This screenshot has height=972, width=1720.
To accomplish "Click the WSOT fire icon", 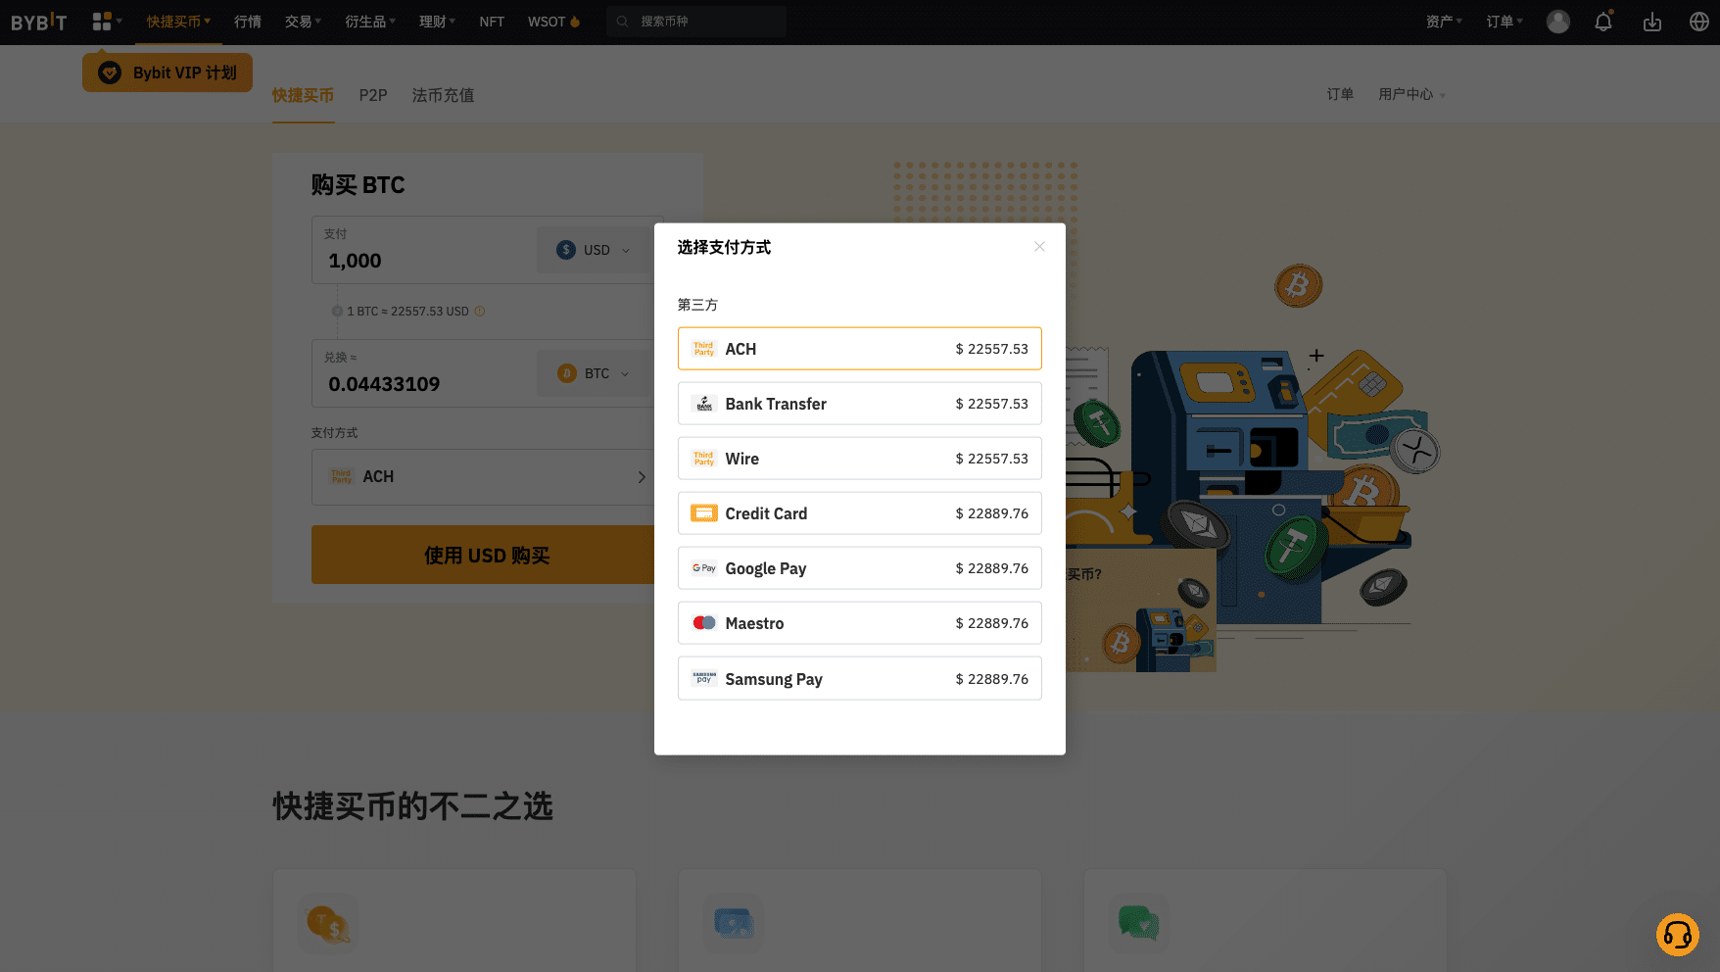I will 575,22.
